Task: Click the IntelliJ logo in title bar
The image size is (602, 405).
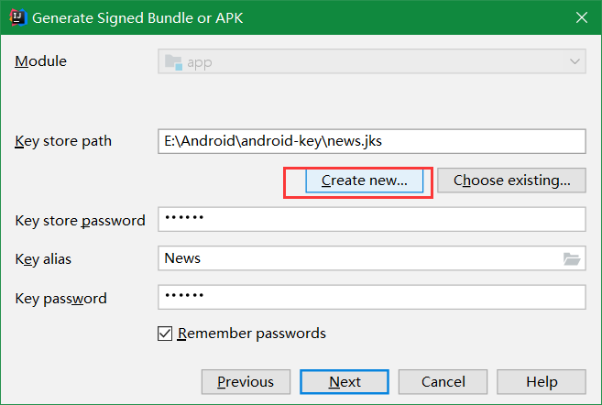Action: click(18, 17)
